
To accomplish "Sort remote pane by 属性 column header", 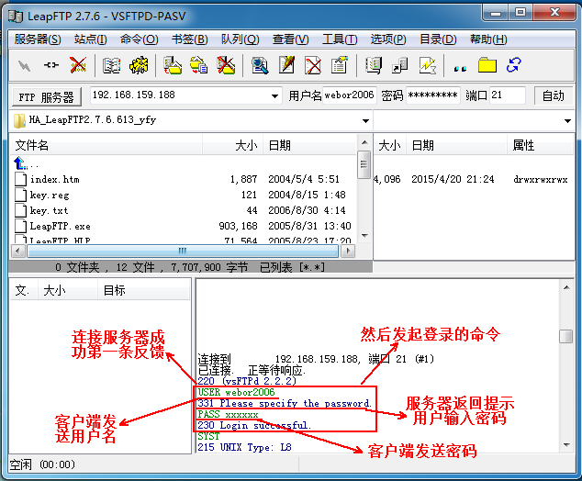I will (540, 145).
